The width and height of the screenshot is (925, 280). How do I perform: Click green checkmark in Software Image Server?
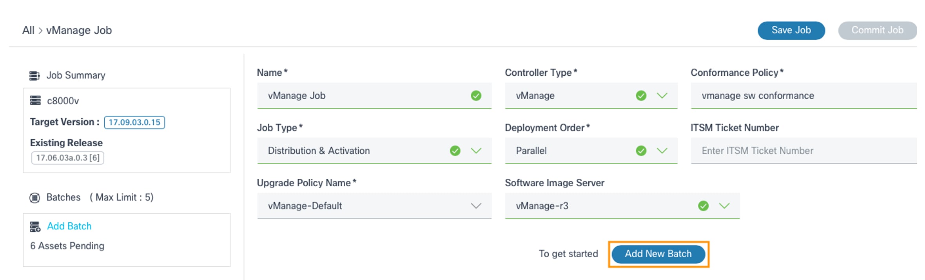pos(703,206)
